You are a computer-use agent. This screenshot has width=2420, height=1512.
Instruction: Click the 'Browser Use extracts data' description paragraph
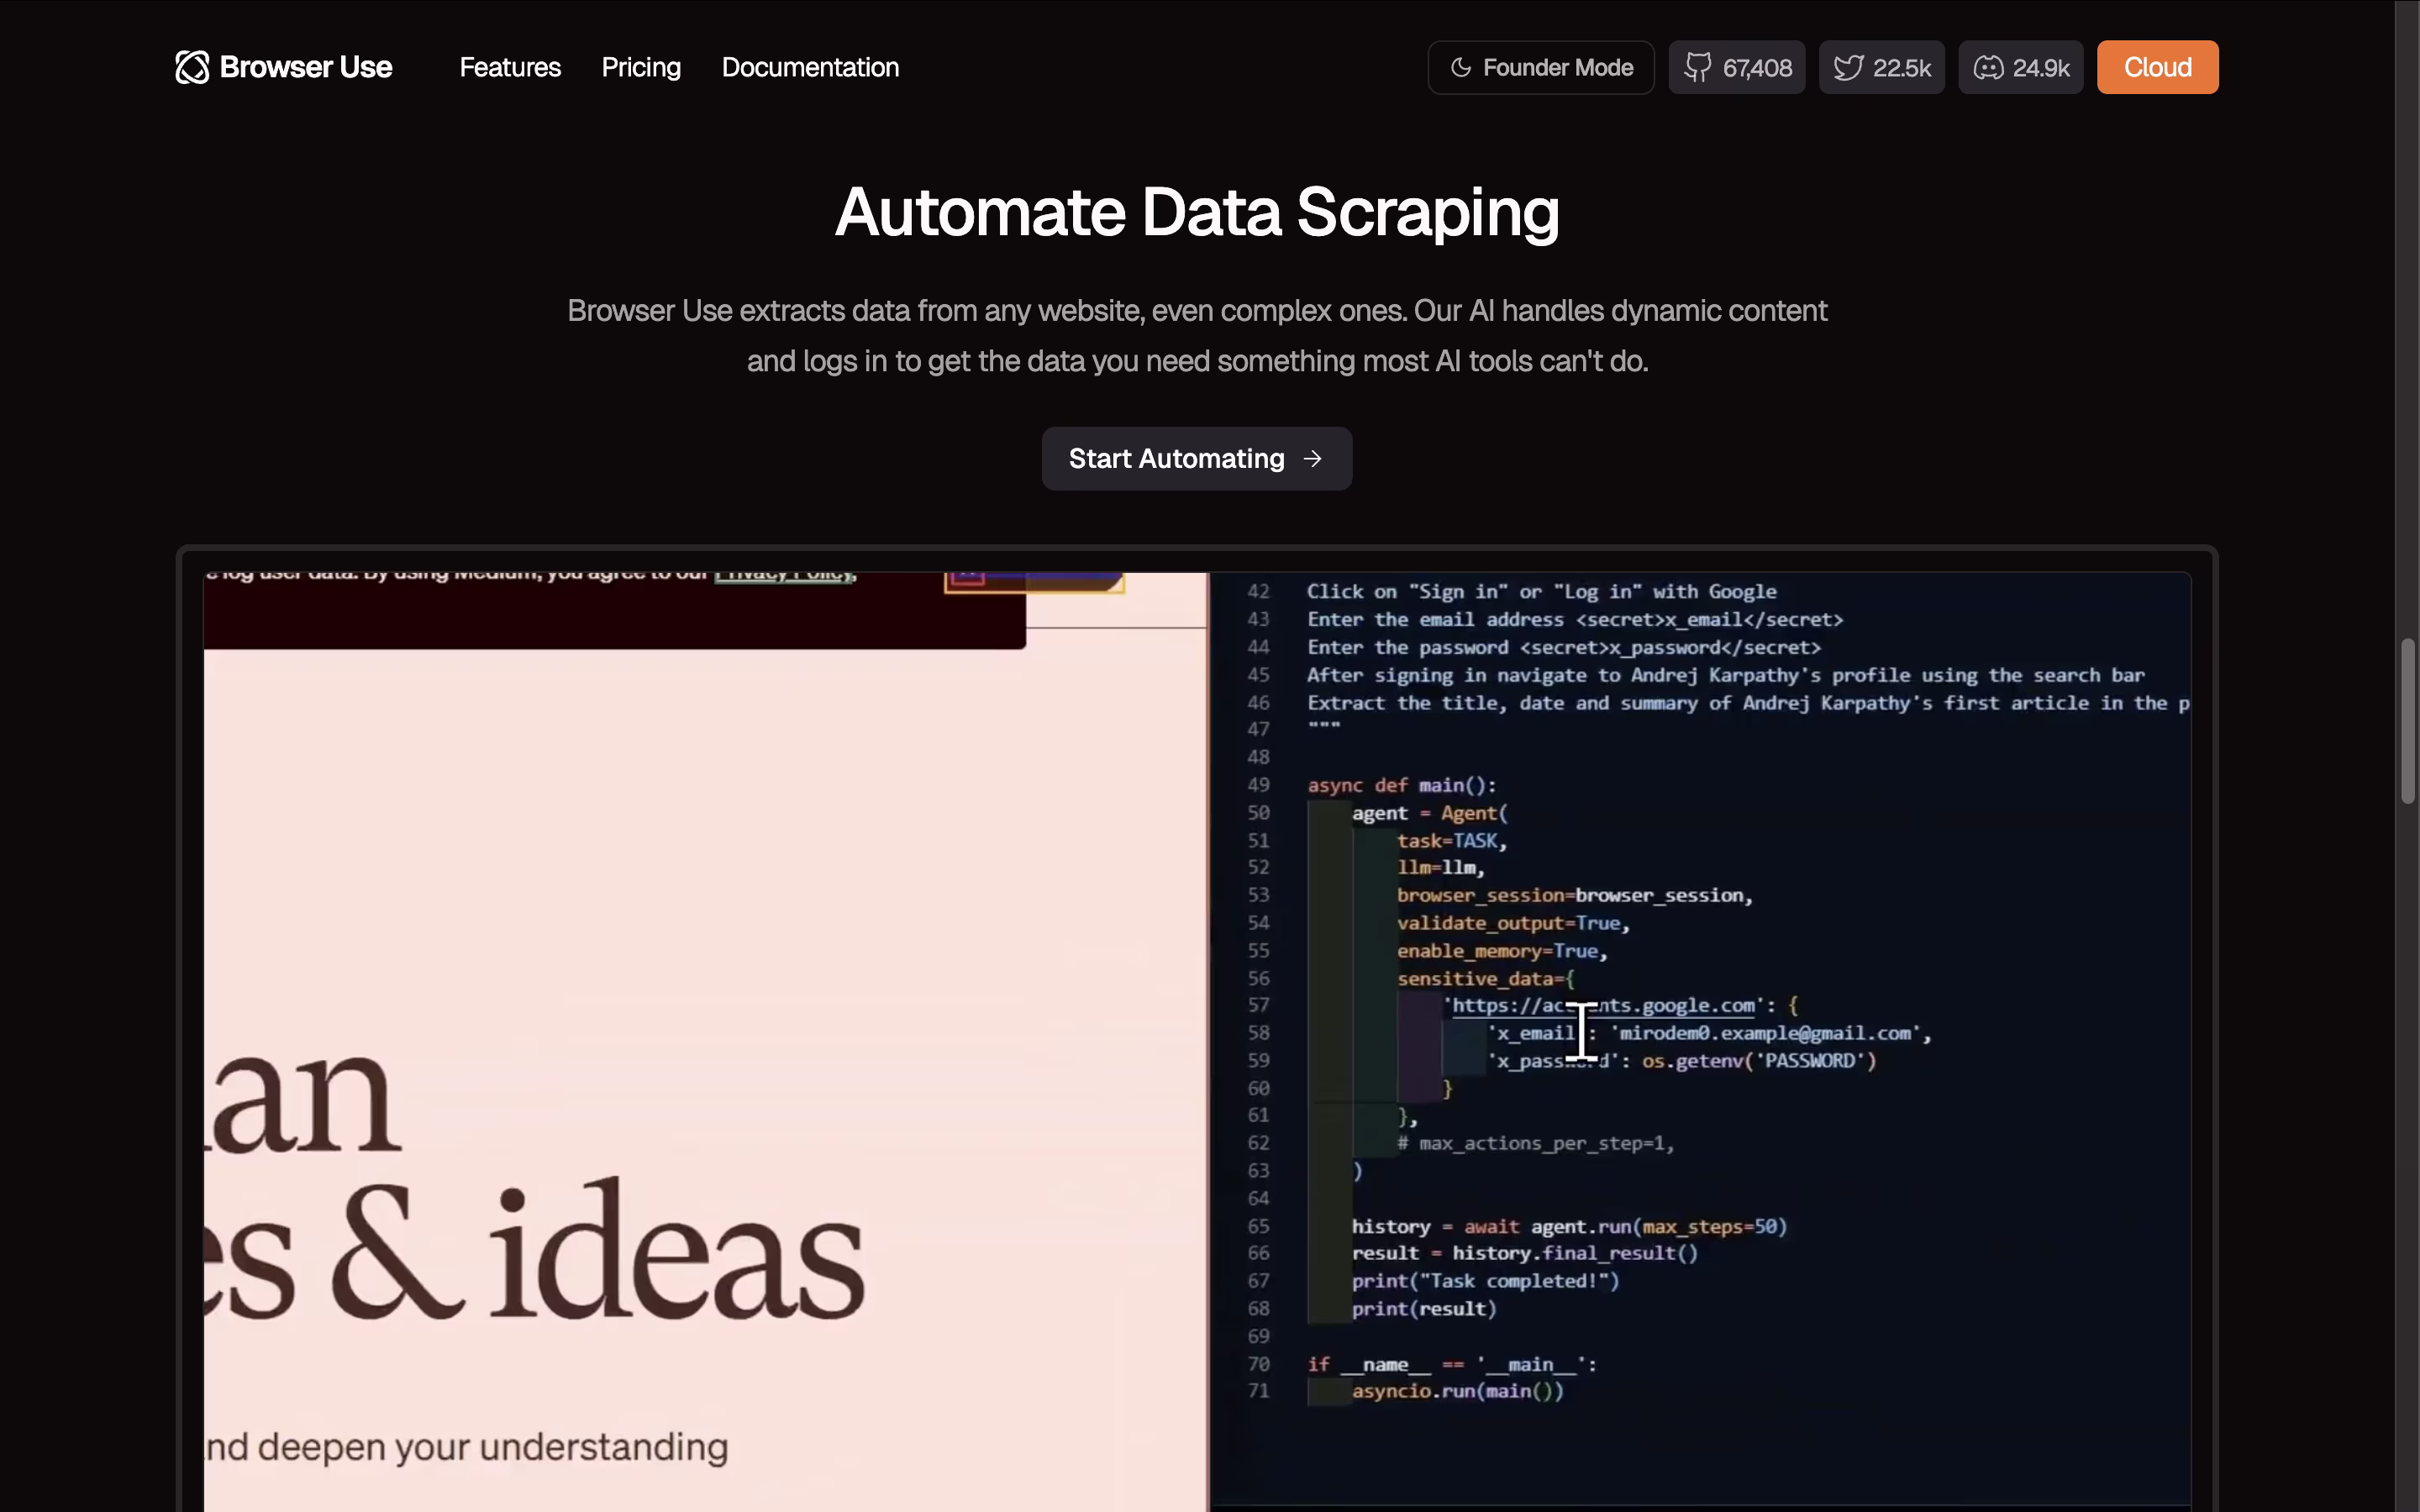(1197, 336)
